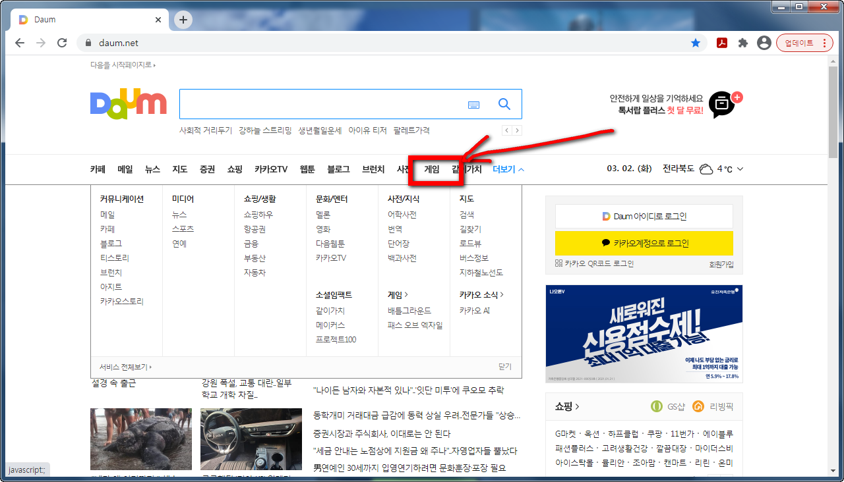Close the Daum tab
Viewport: 844px width, 482px height.
(x=158, y=20)
